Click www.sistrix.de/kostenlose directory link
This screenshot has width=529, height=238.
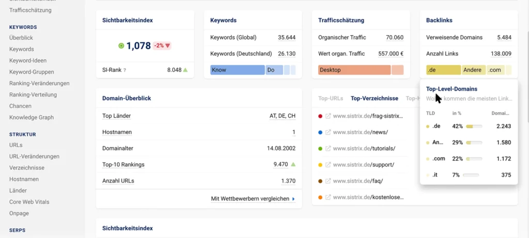point(368,197)
